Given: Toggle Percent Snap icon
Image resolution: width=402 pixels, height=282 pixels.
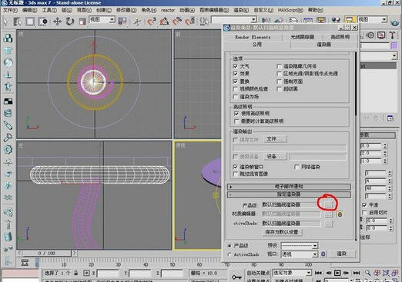Looking at the screenshot, I should (177, 21).
